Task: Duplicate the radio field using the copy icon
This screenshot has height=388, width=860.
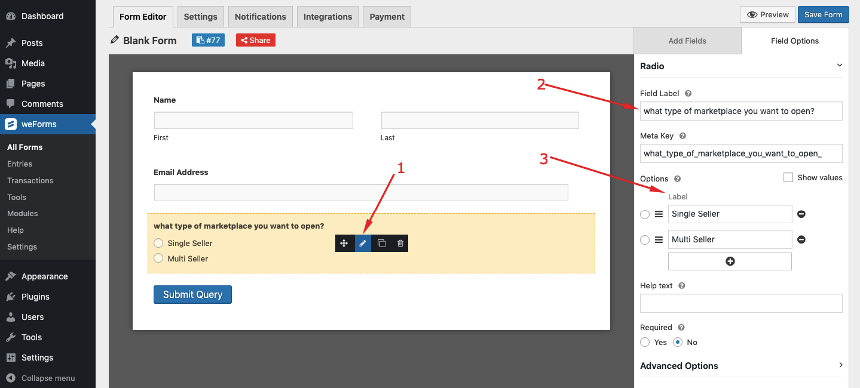Action: point(381,243)
